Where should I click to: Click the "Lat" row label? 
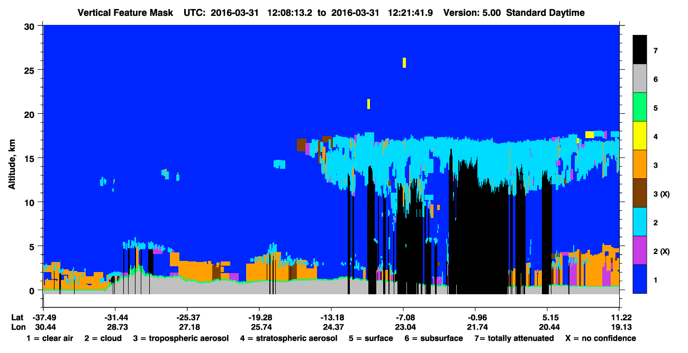[17, 318]
